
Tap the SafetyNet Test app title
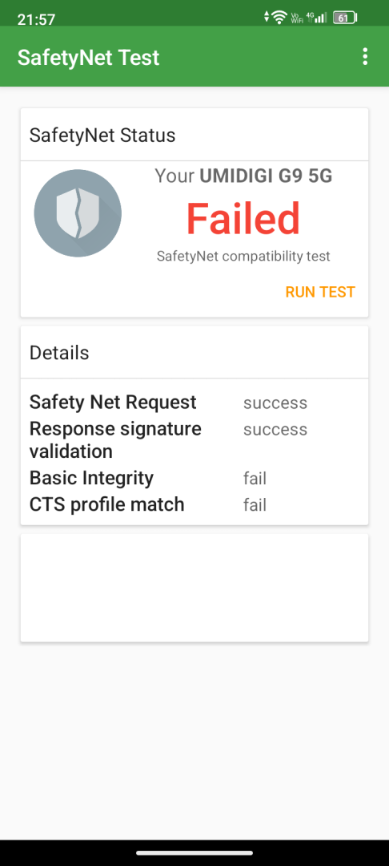[88, 58]
